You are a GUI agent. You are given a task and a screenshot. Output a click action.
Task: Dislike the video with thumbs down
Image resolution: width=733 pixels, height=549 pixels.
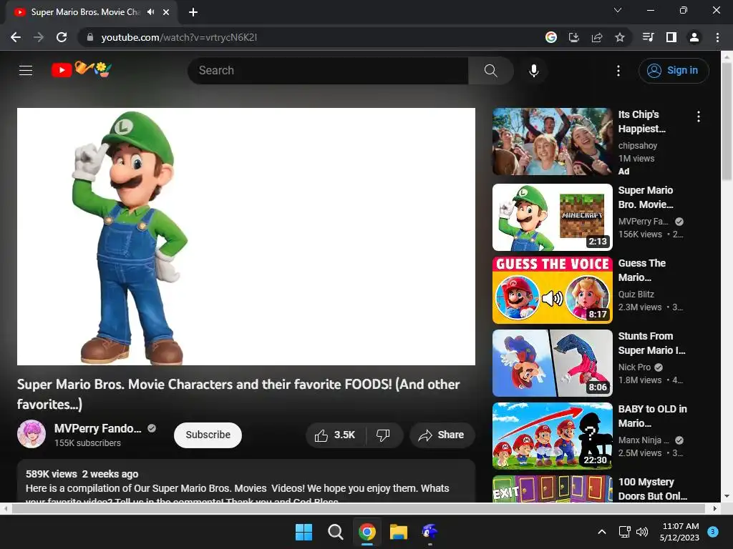click(384, 435)
